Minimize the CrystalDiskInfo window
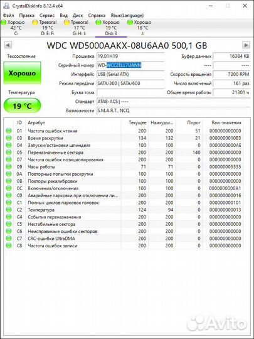 point(210,6)
